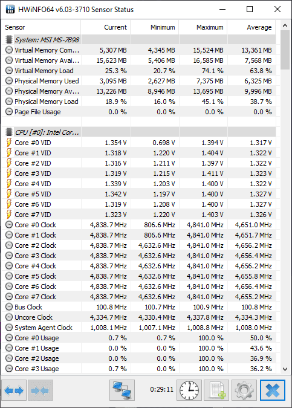Viewport: 292px width, 408px height.
Task: Click the scrollbar down arrow
Action: pos(285,369)
